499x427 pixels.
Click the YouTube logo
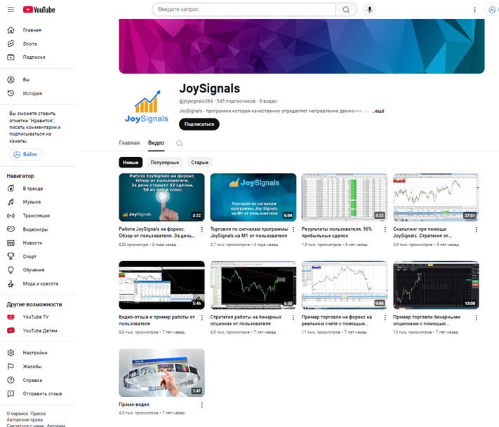pos(39,10)
